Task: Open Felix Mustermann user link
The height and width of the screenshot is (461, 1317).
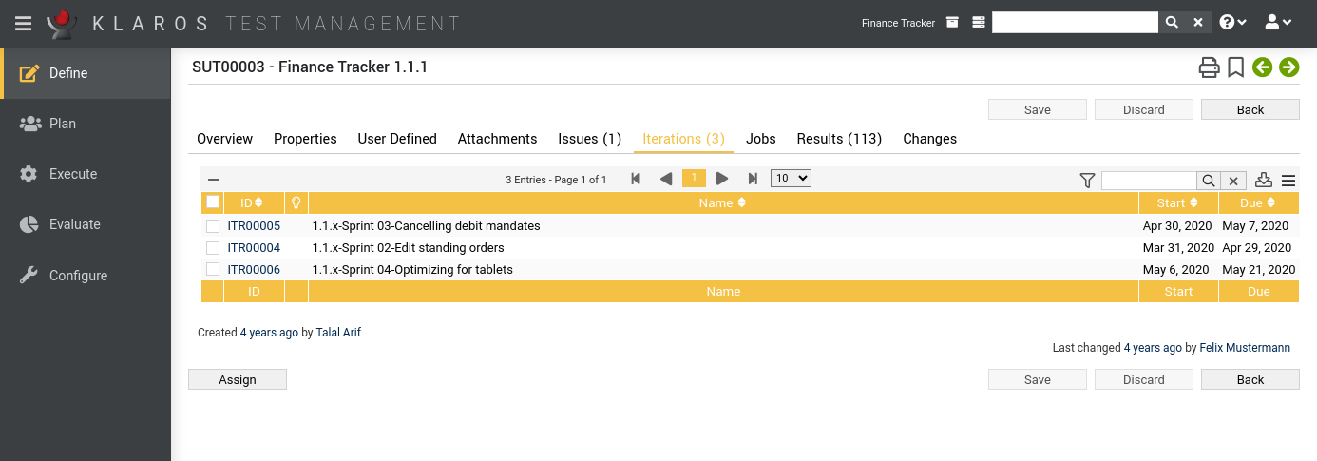Action: pyautogui.click(x=1245, y=348)
